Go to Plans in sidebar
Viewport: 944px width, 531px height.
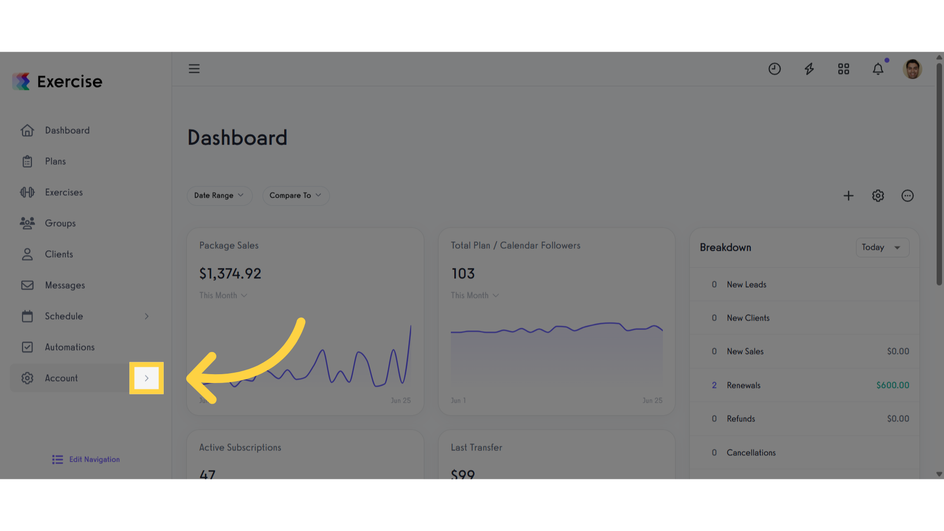point(56,161)
